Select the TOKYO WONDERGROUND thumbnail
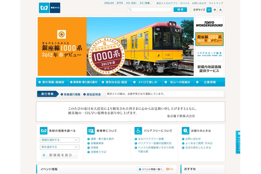261x174 pixels. coord(209,24)
